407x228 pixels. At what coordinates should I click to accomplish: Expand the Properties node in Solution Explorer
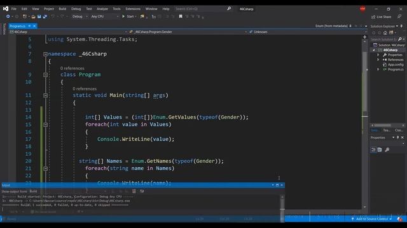coord(378,55)
